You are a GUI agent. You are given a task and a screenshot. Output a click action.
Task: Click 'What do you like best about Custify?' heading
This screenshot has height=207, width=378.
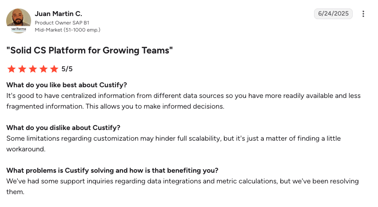[x=67, y=85]
